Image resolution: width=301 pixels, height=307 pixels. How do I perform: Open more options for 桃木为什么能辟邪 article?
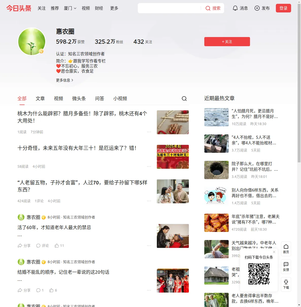149,132
